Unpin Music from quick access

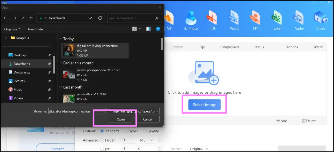coord(49,90)
